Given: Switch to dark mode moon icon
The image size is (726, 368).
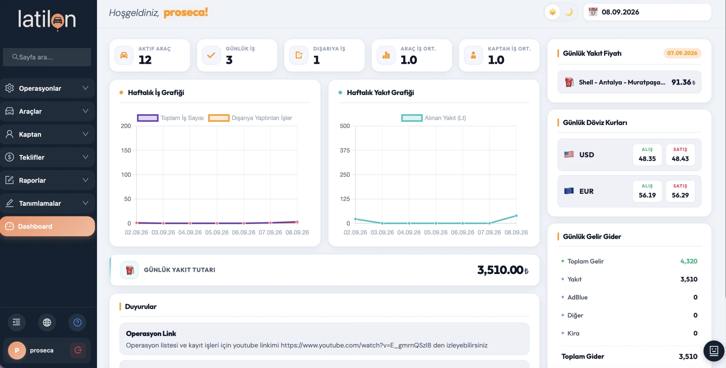Looking at the screenshot, I should point(569,12).
